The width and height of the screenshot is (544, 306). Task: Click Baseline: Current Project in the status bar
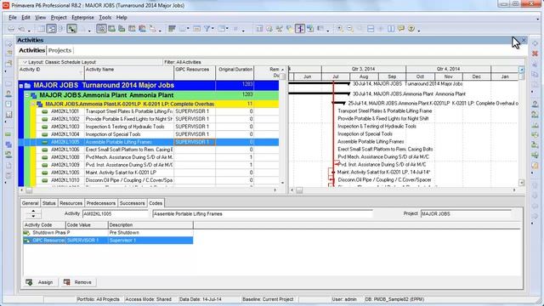coord(268,299)
